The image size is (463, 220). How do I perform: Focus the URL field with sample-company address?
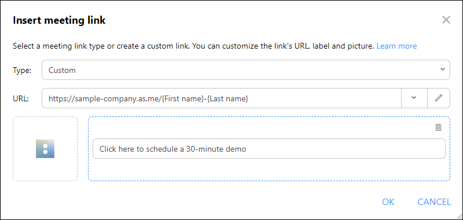(x=222, y=98)
